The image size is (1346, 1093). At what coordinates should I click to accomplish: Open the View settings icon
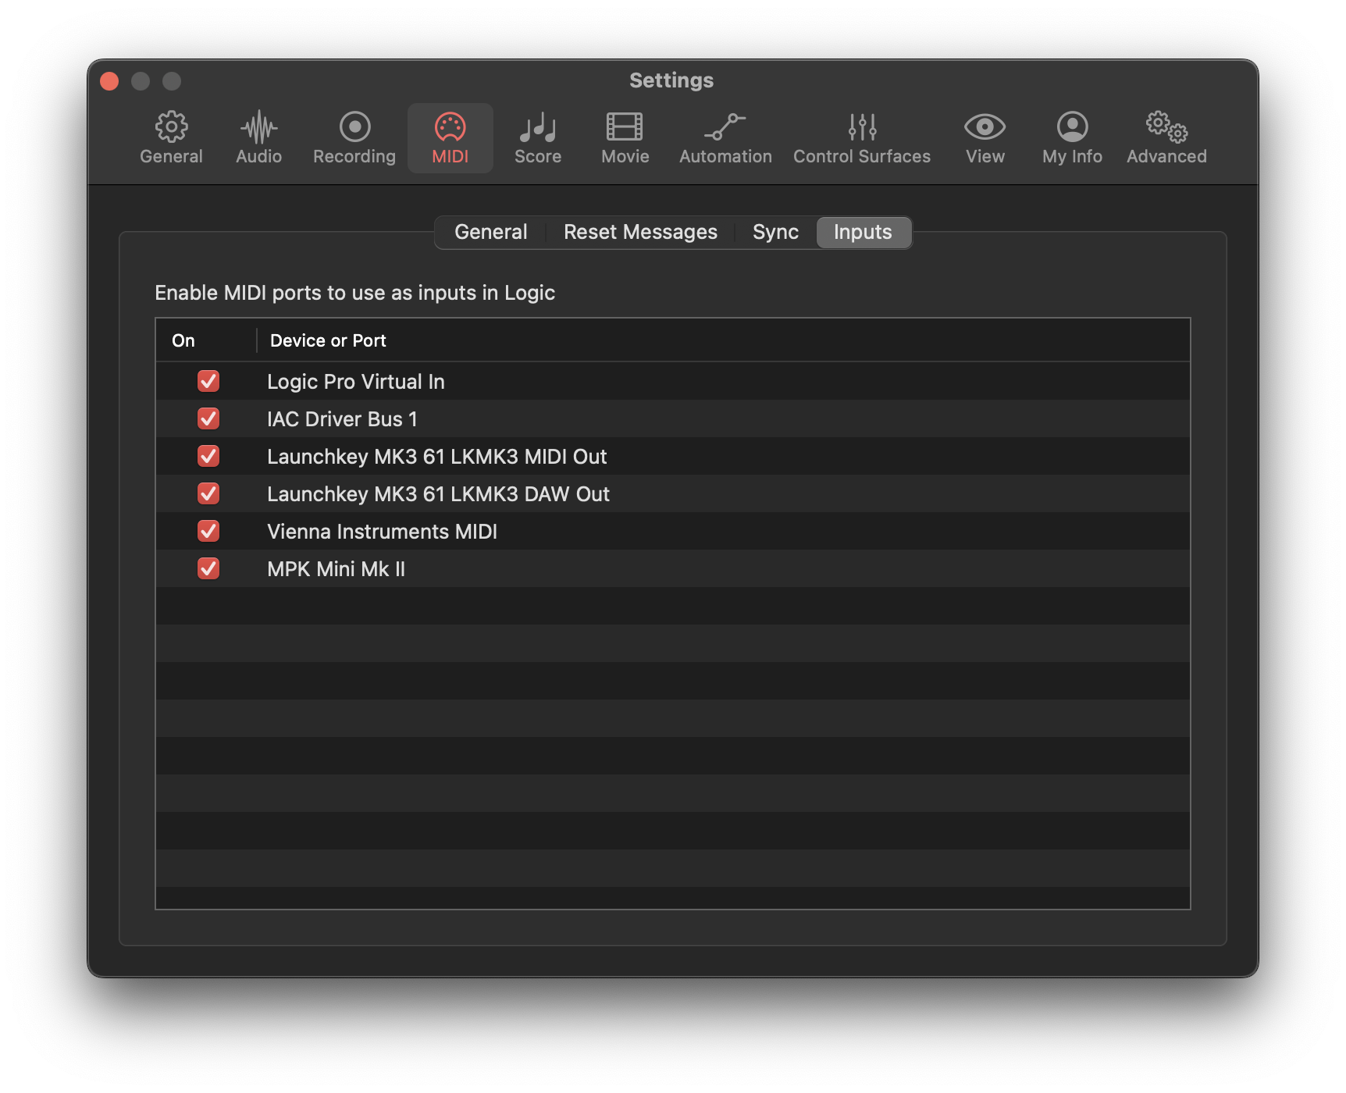(x=985, y=137)
